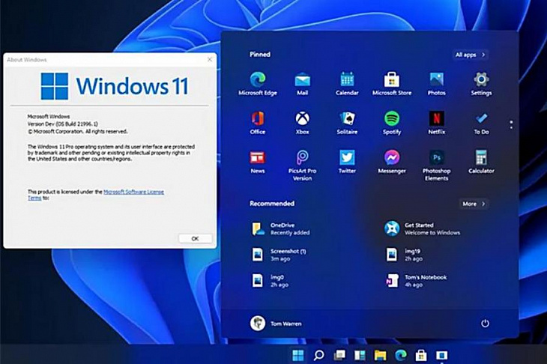
Task: Click the pinned apps page indicator dots
Action: pyautogui.click(x=511, y=125)
